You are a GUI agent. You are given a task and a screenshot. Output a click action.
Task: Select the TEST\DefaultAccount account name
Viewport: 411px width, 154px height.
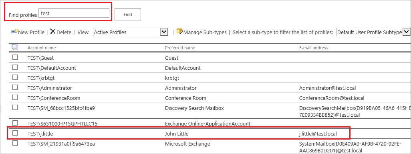click(52, 68)
